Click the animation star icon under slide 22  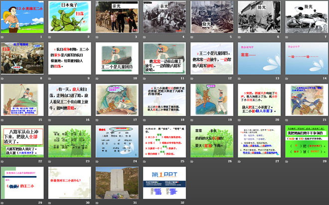(2, 162)
